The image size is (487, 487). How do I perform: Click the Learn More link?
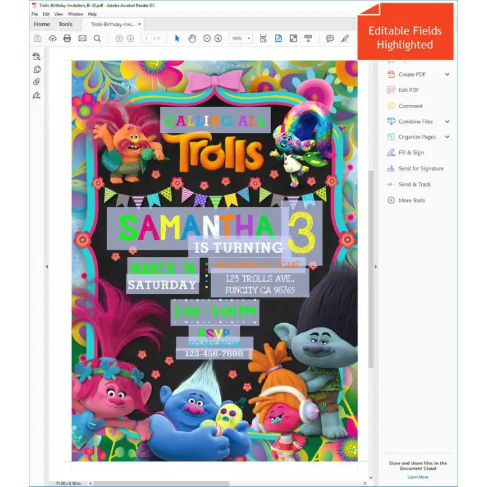coord(418,477)
